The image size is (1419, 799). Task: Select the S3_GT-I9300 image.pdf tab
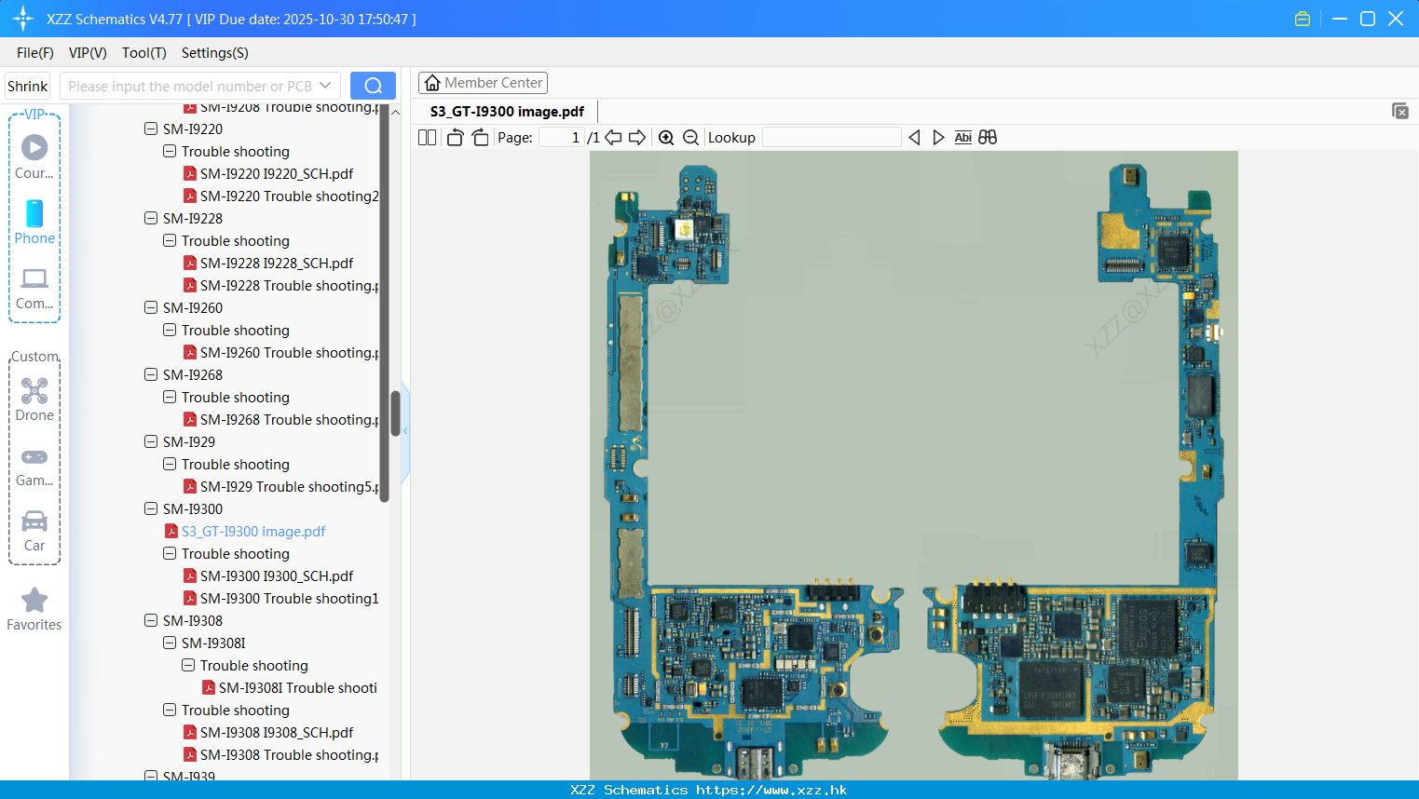point(507,112)
